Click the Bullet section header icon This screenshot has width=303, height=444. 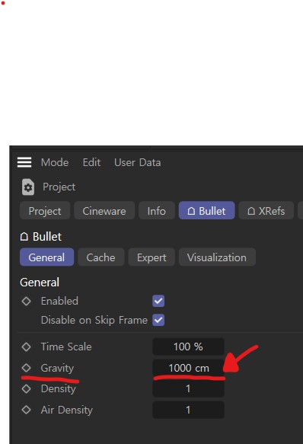(x=24, y=236)
